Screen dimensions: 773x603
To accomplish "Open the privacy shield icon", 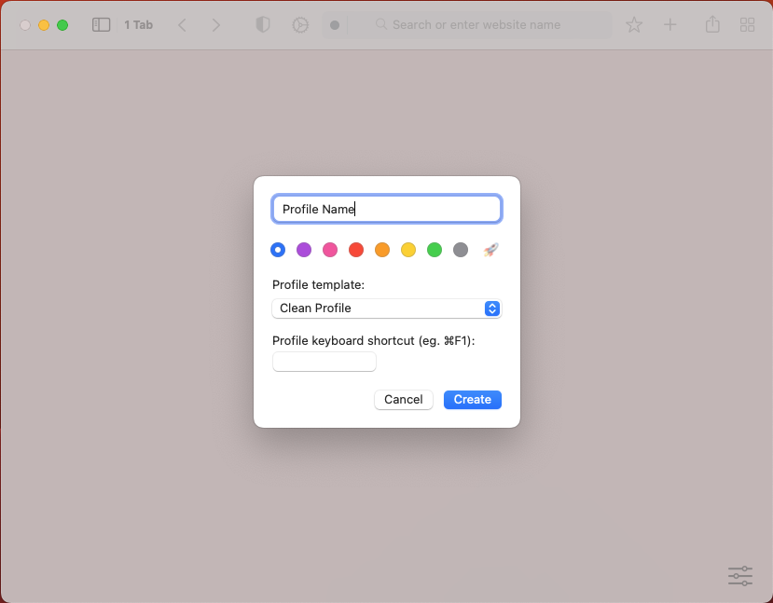I will click(263, 25).
